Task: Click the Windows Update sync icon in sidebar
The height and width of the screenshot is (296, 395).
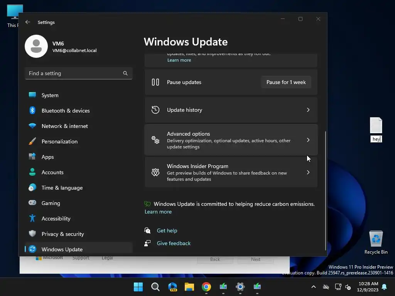Action: coord(32,249)
